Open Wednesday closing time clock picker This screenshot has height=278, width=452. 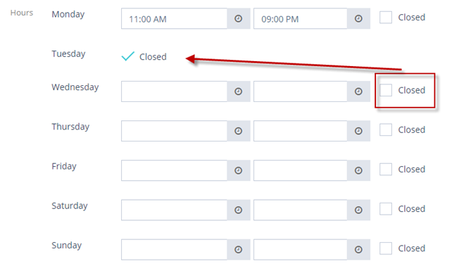358,91
